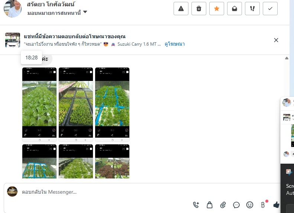The height and width of the screenshot is (213, 294).
Task: Click the Baht payment request icon
Action: pyautogui.click(x=263, y=205)
